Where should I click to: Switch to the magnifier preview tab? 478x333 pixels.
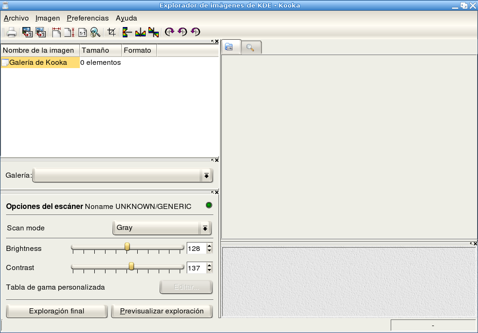pyautogui.click(x=251, y=48)
